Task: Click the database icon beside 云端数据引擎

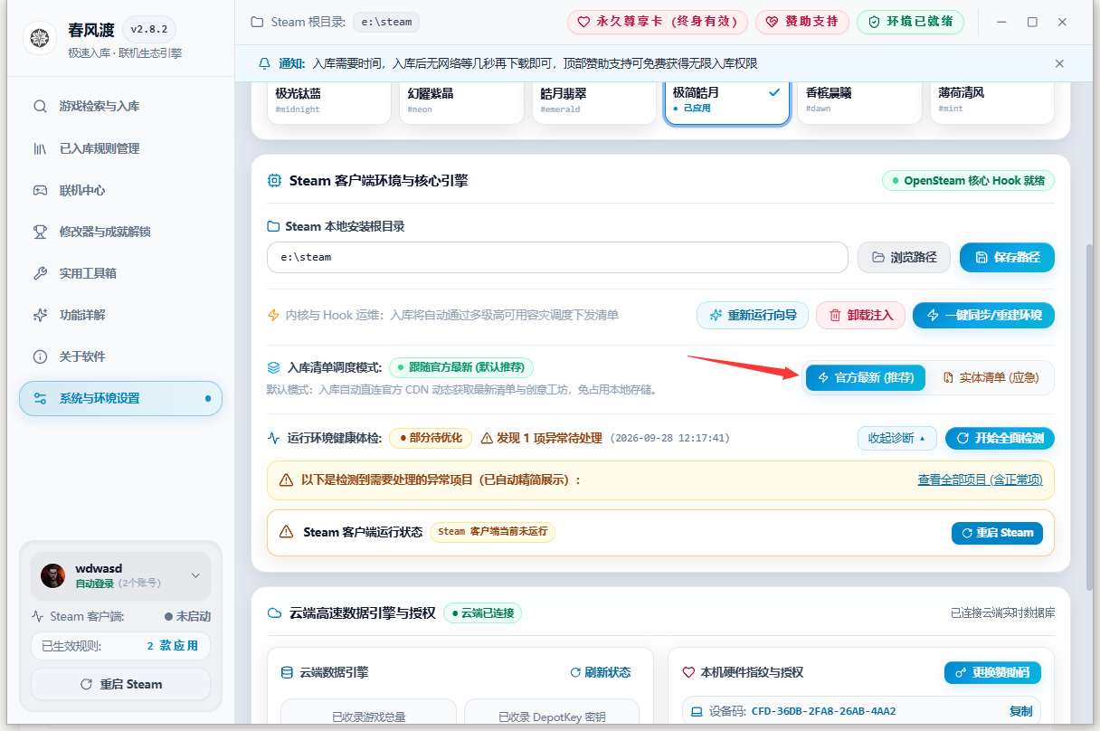Action: (288, 672)
